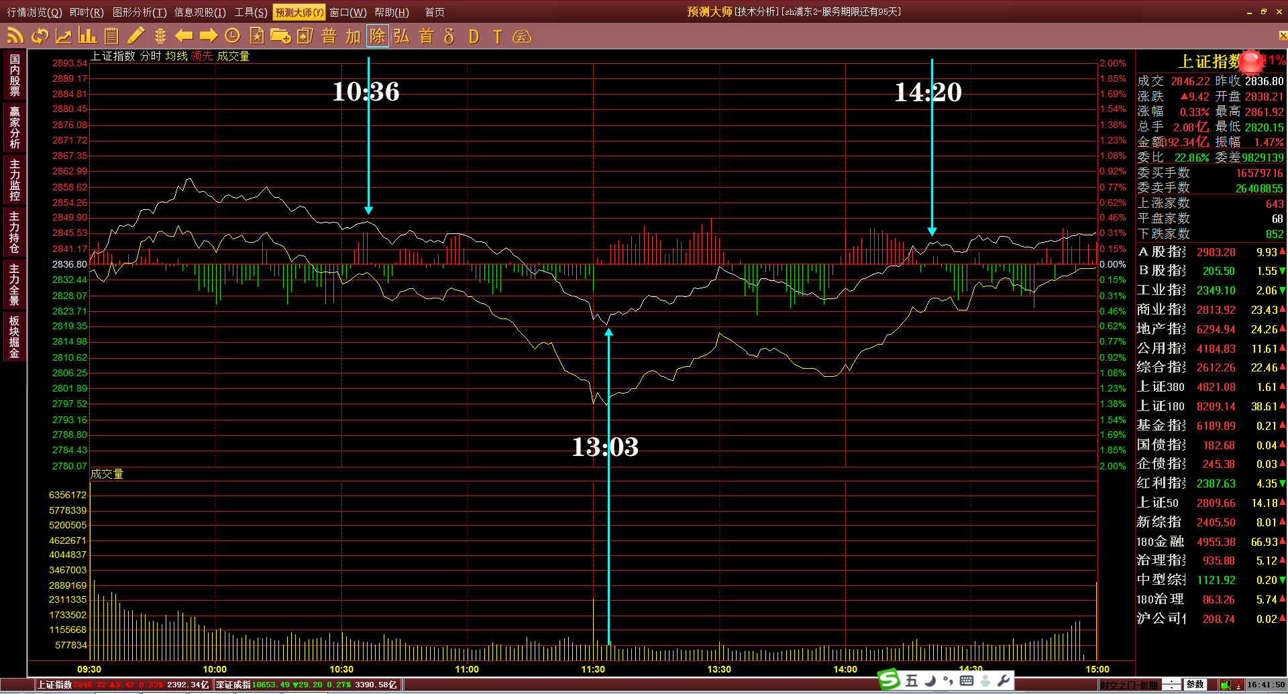Click the D toolbar button
1288x694 pixels.
474,36
